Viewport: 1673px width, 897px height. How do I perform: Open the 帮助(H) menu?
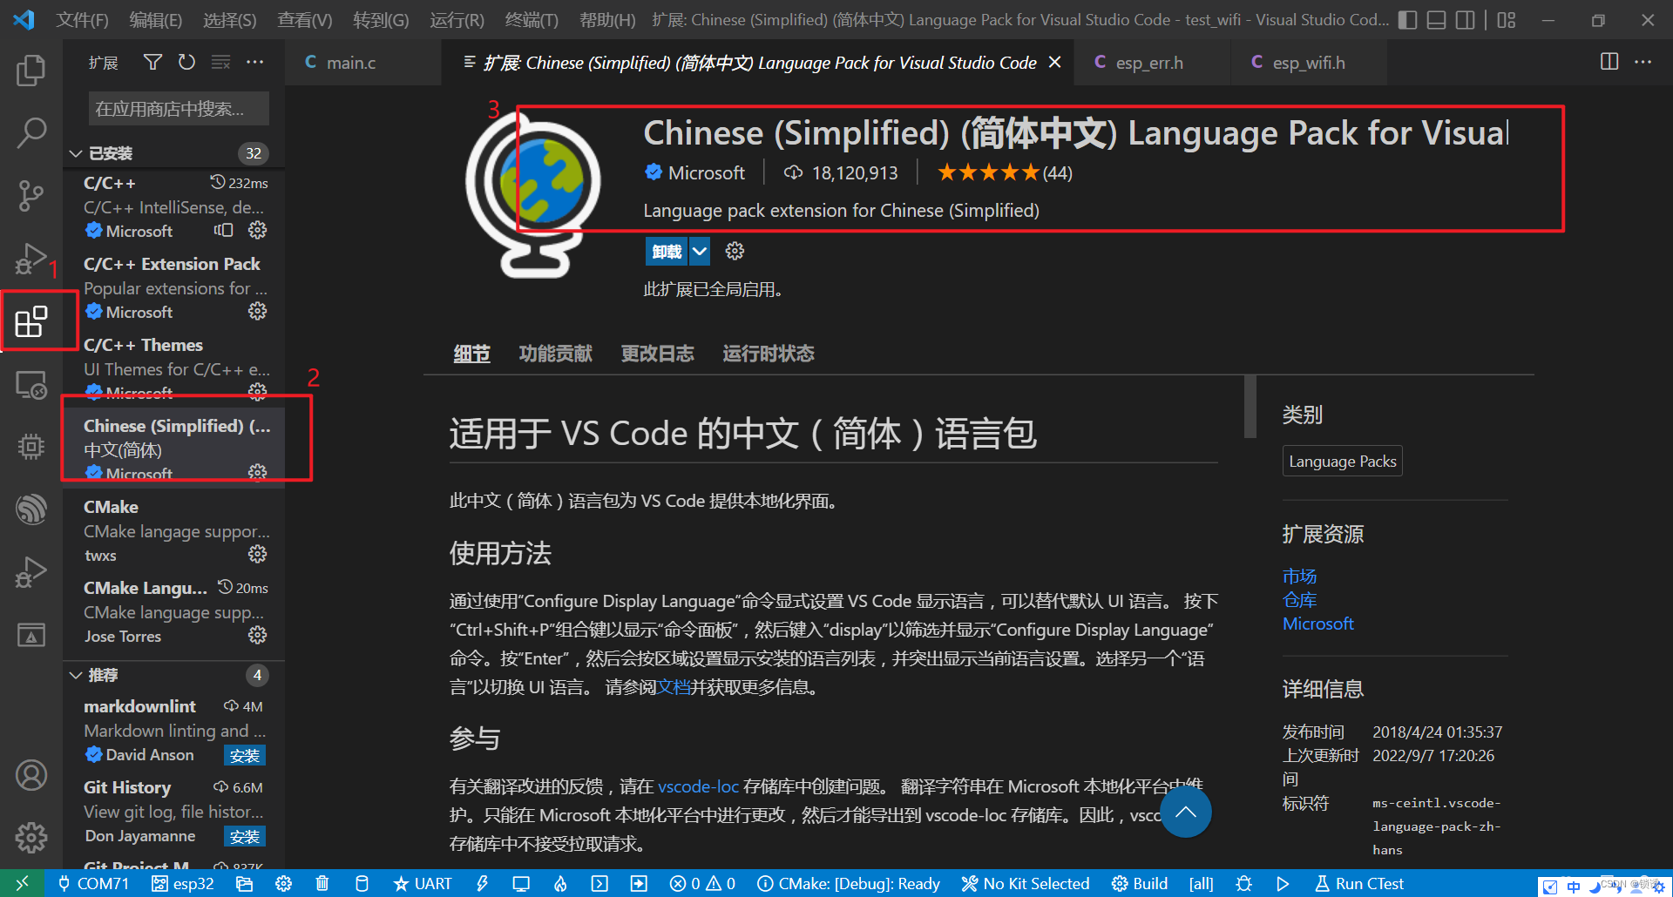(606, 19)
